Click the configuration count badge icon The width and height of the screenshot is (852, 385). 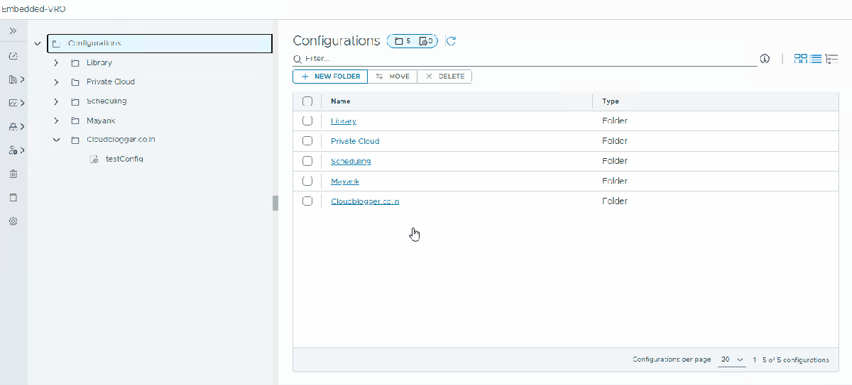coord(425,41)
